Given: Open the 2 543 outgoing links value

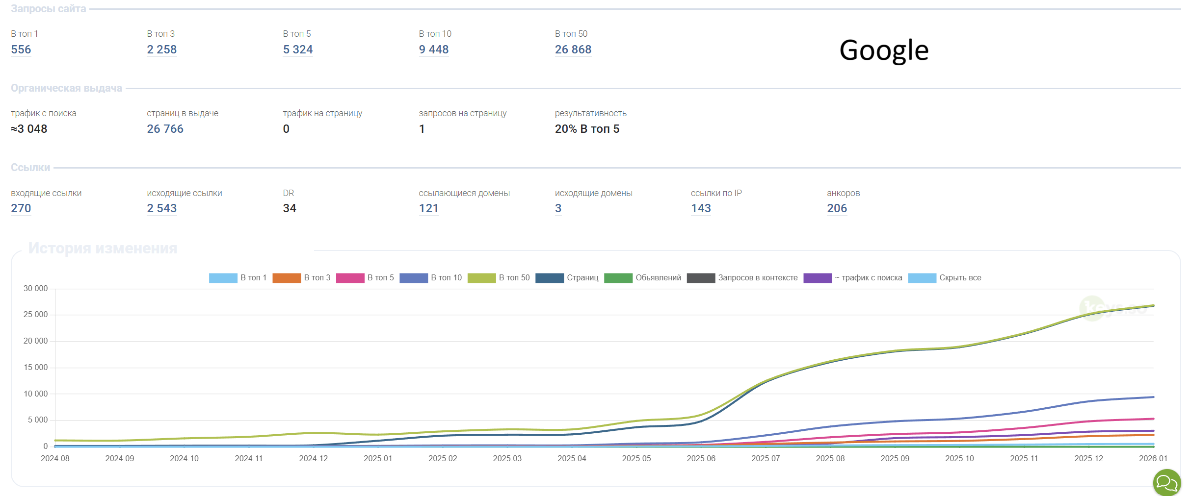Looking at the screenshot, I should [162, 208].
